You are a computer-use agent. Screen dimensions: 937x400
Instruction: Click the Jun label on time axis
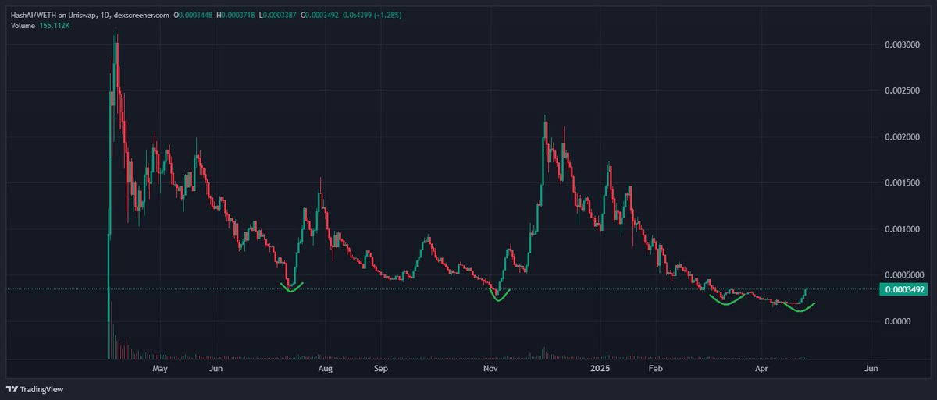(x=216, y=367)
